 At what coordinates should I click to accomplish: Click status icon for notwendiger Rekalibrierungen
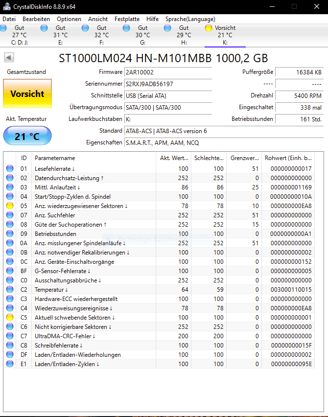click(10, 252)
